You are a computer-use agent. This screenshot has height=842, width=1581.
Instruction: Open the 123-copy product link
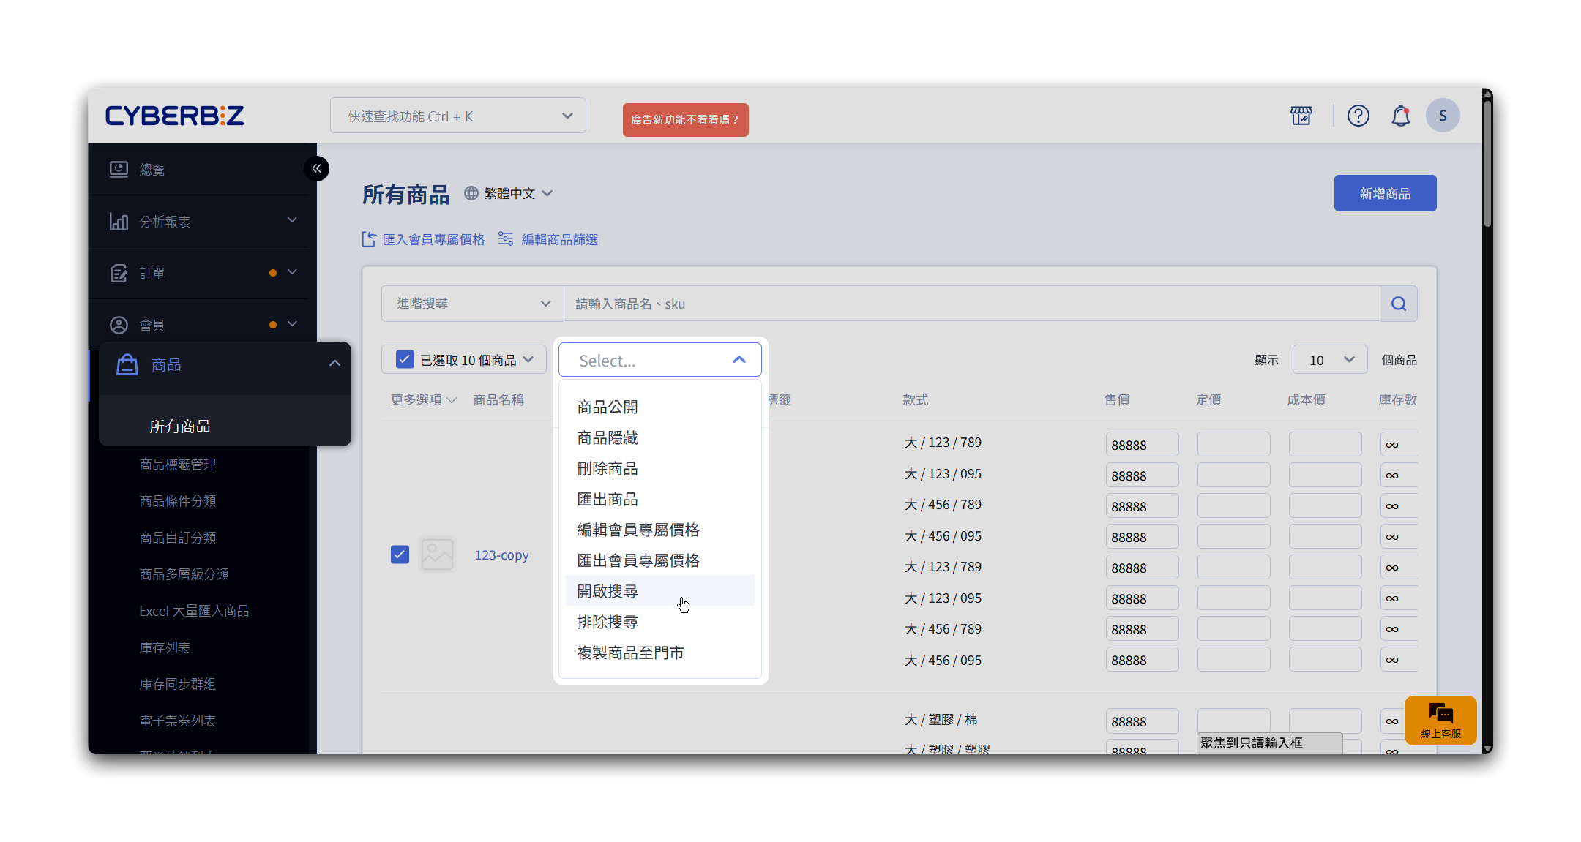pyautogui.click(x=501, y=555)
